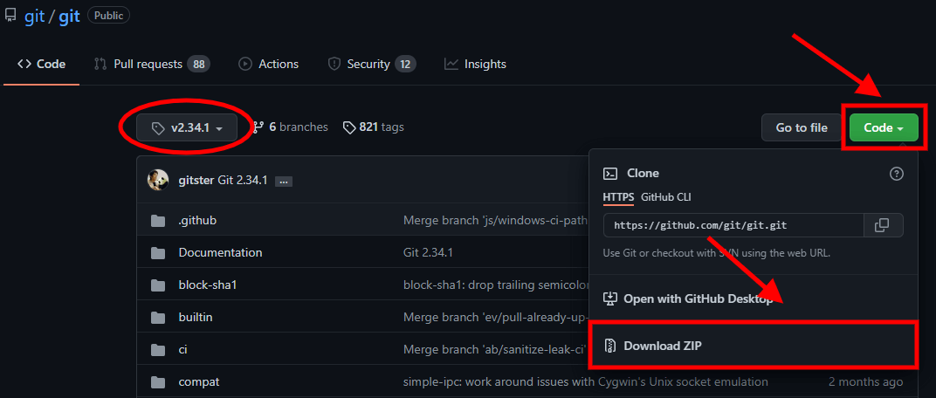View the 821 tags link

[374, 127]
